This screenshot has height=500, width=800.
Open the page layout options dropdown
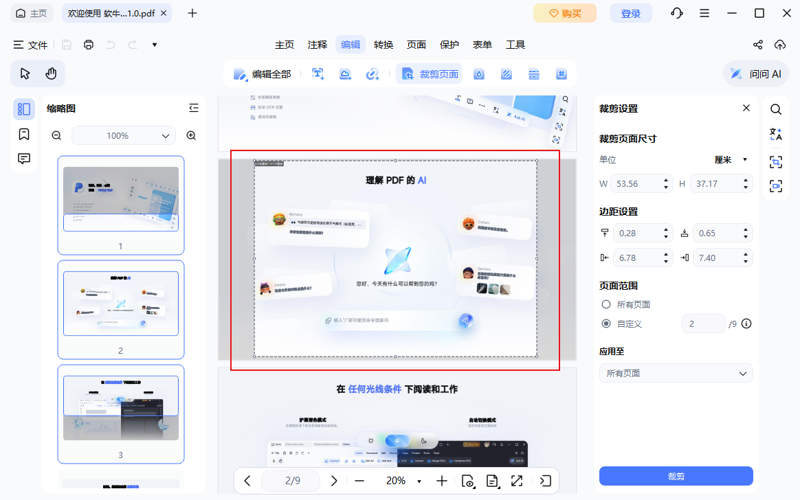point(492,481)
